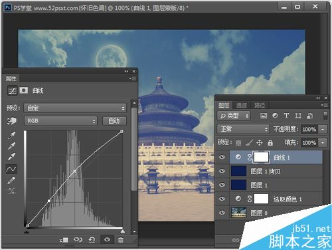Pick the black point eyedropper

click(11, 135)
